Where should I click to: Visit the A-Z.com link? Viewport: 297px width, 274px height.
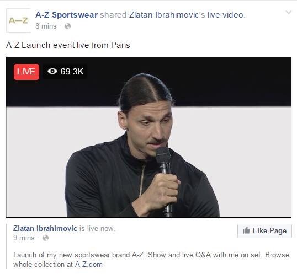[x=89, y=265]
